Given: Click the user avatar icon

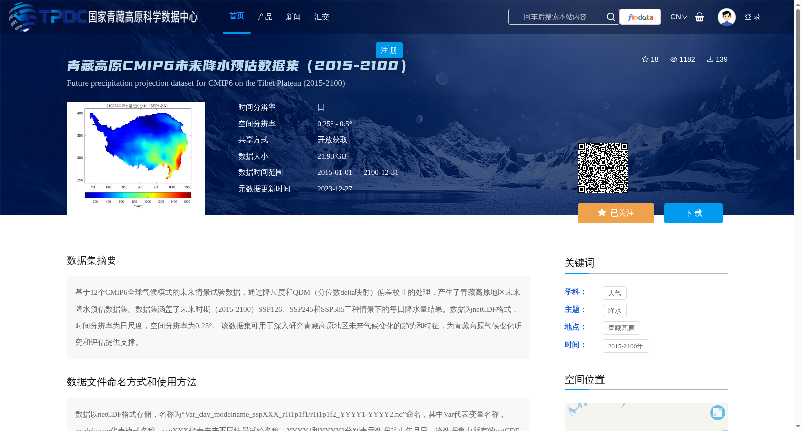Looking at the screenshot, I should [x=726, y=17].
